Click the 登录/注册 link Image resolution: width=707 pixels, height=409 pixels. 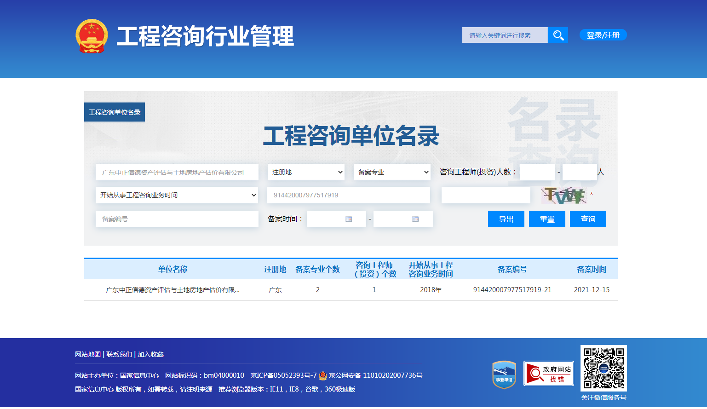603,35
